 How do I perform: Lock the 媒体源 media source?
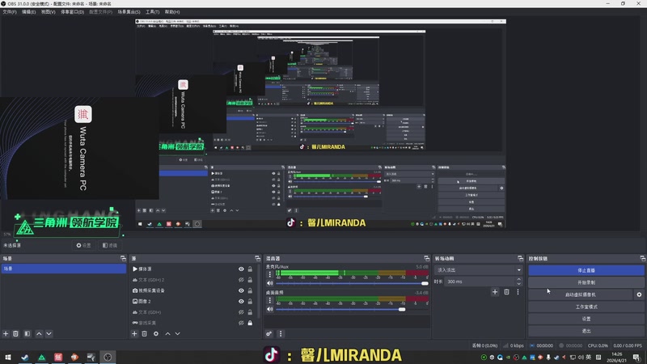(x=250, y=269)
